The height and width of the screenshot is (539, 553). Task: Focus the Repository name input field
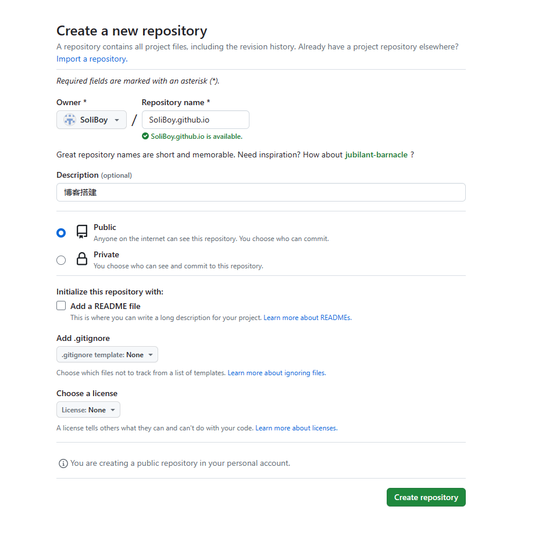[x=196, y=120]
